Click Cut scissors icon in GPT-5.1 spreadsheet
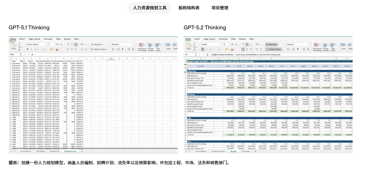This screenshot has width=368, height=169. (x=19, y=43)
